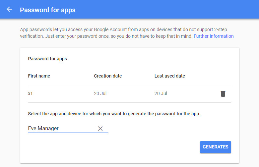
Task: Delete the x1 app password
Action: point(223,94)
